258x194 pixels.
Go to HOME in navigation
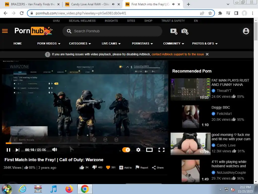(18, 43)
